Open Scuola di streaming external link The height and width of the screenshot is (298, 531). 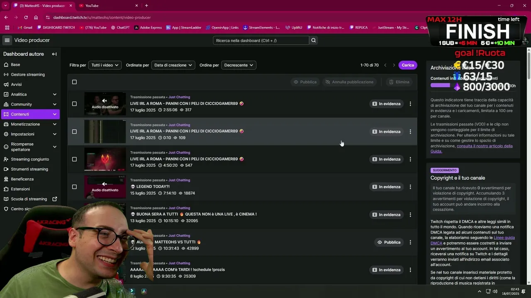[x=30, y=199]
